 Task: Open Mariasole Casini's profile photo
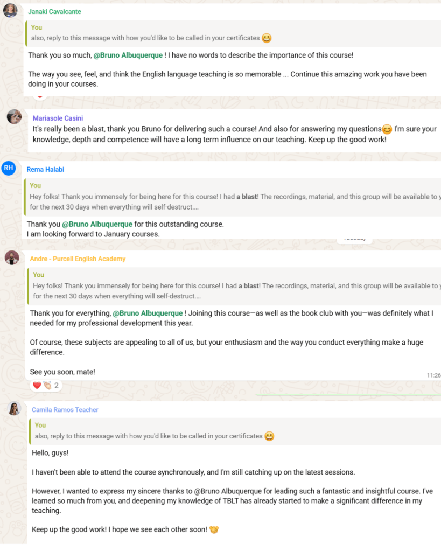click(15, 117)
